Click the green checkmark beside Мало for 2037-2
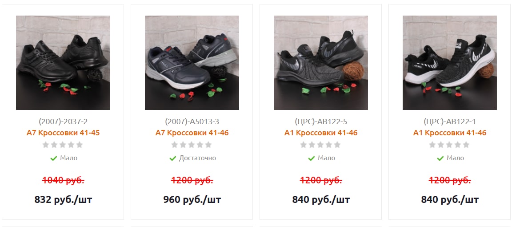 coord(53,158)
